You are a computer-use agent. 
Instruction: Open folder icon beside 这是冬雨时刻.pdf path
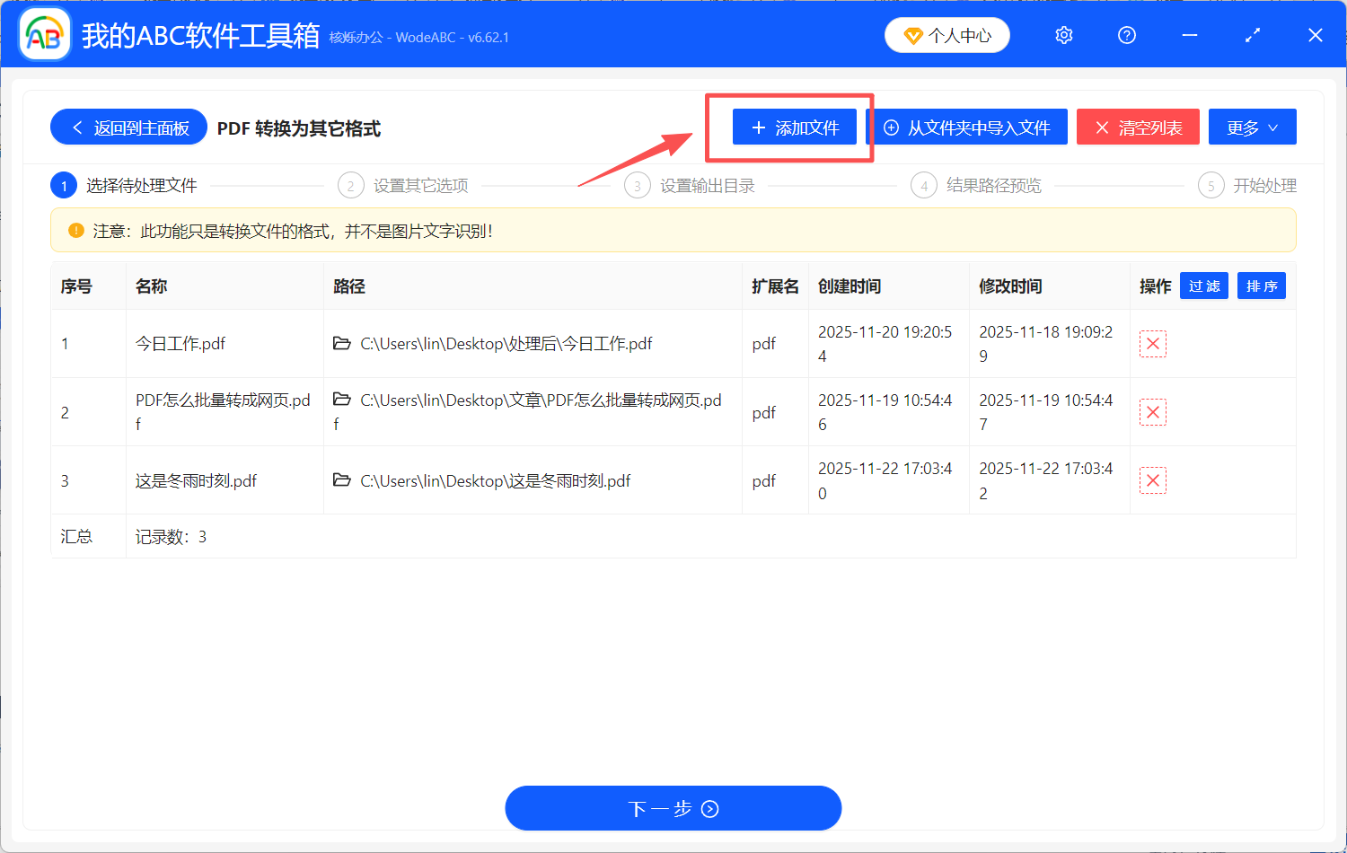click(342, 480)
